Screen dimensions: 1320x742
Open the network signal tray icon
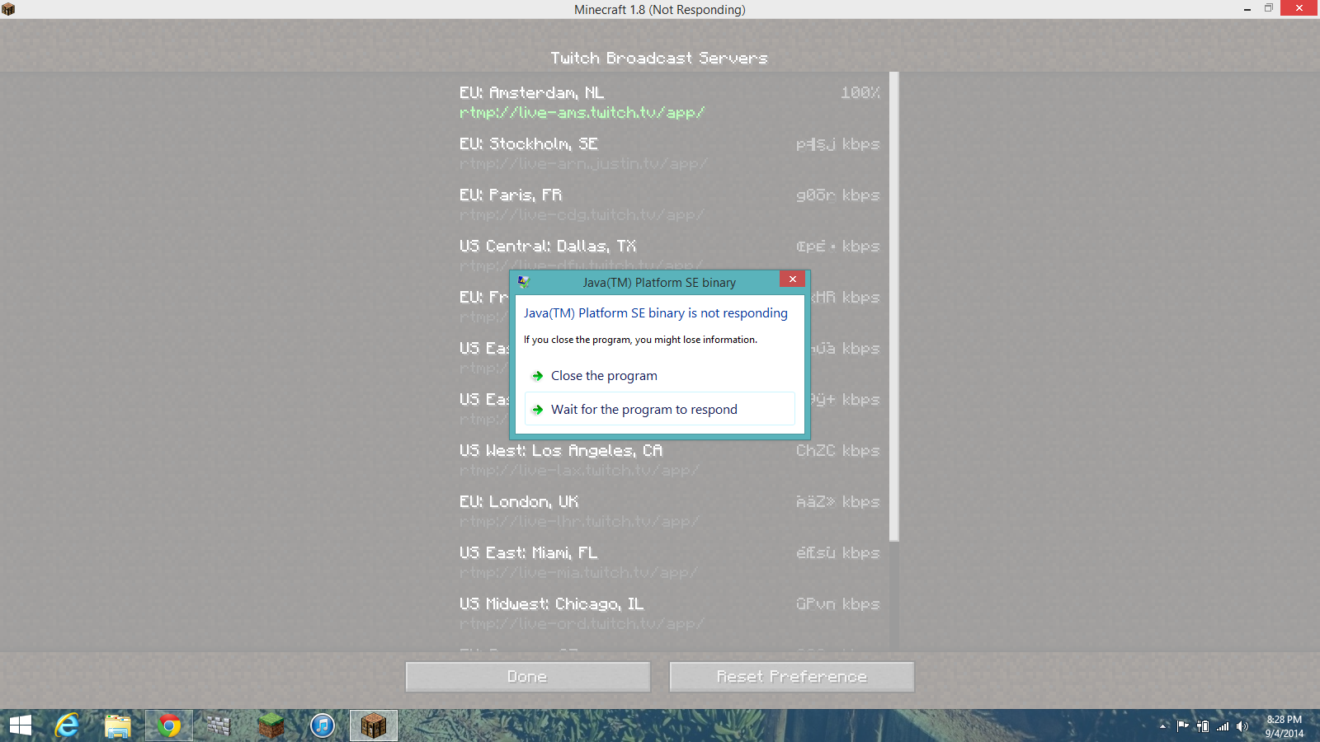click(1223, 726)
